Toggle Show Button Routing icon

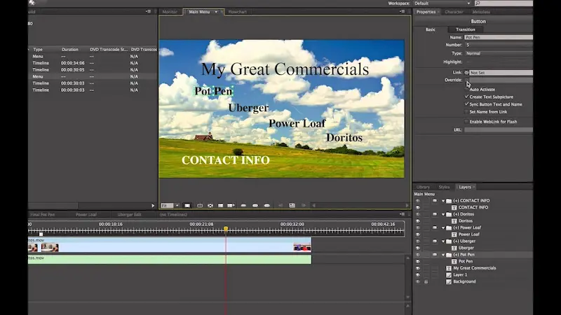tap(210, 205)
